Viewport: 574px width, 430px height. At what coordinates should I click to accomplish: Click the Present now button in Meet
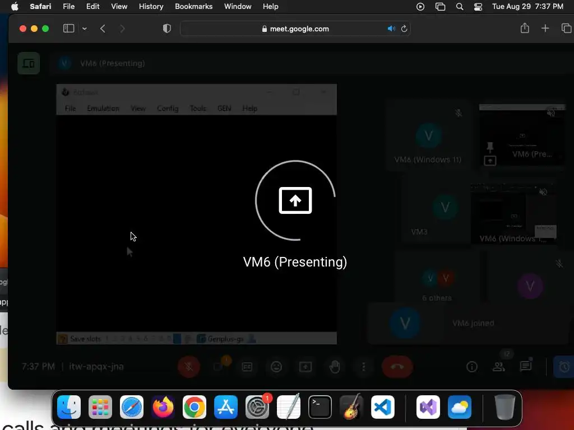click(305, 366)
